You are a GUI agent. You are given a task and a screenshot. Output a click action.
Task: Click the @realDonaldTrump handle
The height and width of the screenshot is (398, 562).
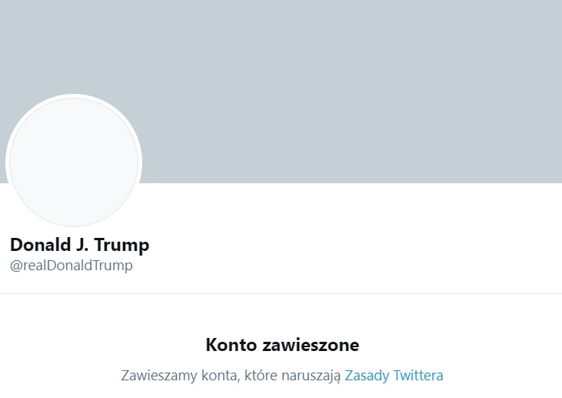(71, 266)
